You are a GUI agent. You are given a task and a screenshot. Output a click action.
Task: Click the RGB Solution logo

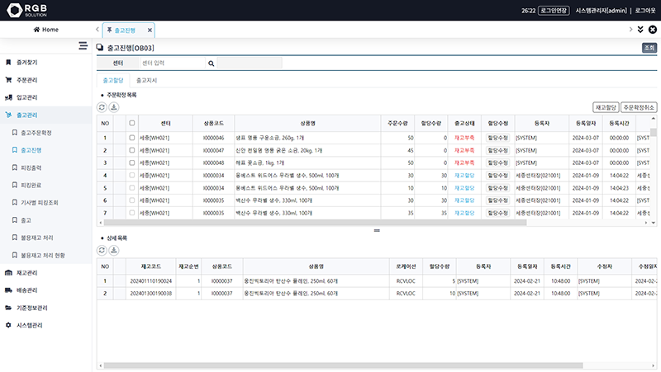pos(27,10)
